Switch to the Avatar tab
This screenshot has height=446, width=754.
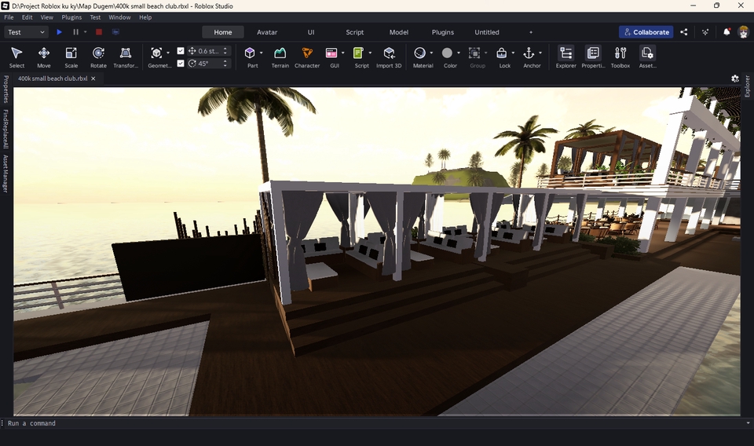267,32
